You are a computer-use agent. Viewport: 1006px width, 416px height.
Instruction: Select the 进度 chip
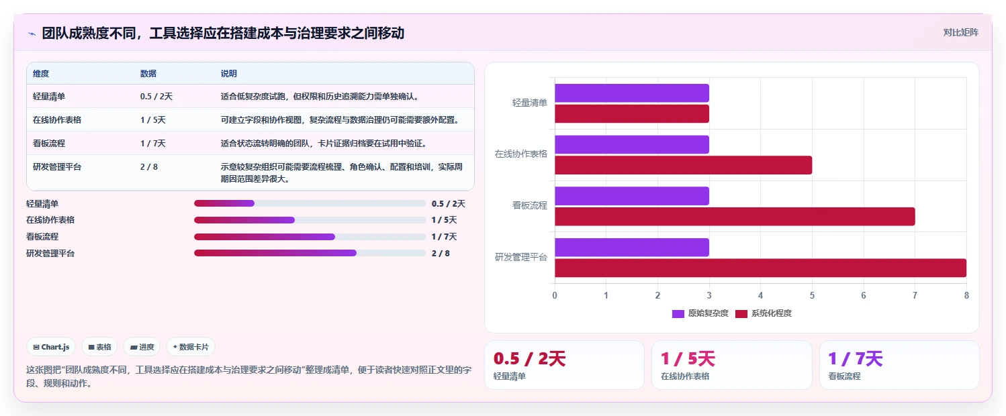click(x=142, y=347)
